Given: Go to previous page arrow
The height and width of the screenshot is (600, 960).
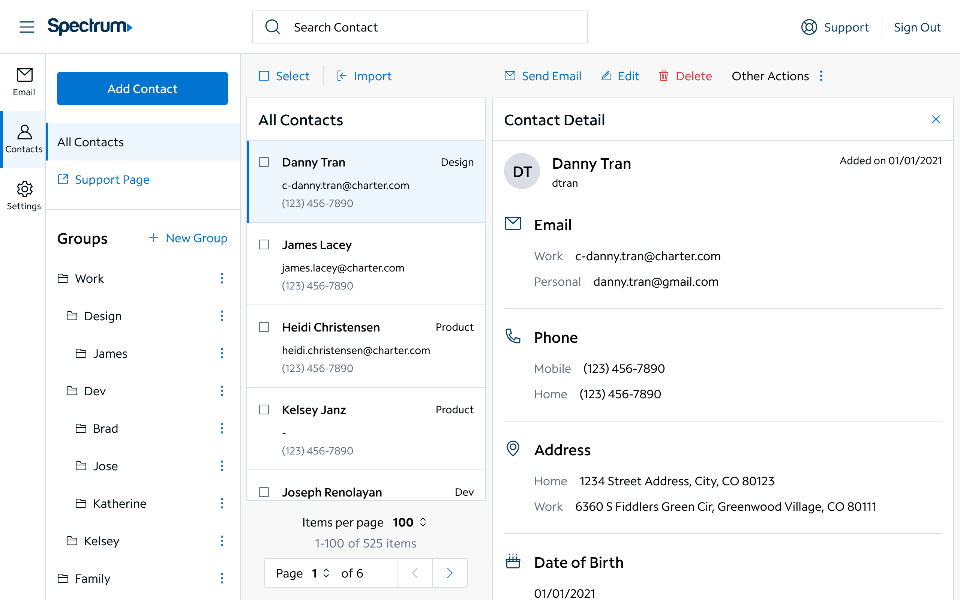Looking at the screenshot, I should (x=415, y=573).
